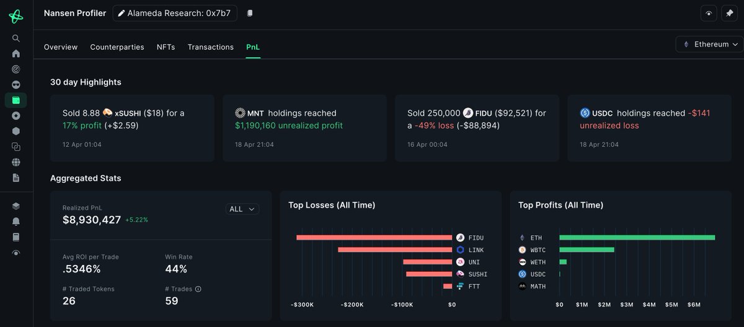Click the ETH profit bar in Top Profits
The width and height of the screenshot is (744, 327).
point(637,238)
